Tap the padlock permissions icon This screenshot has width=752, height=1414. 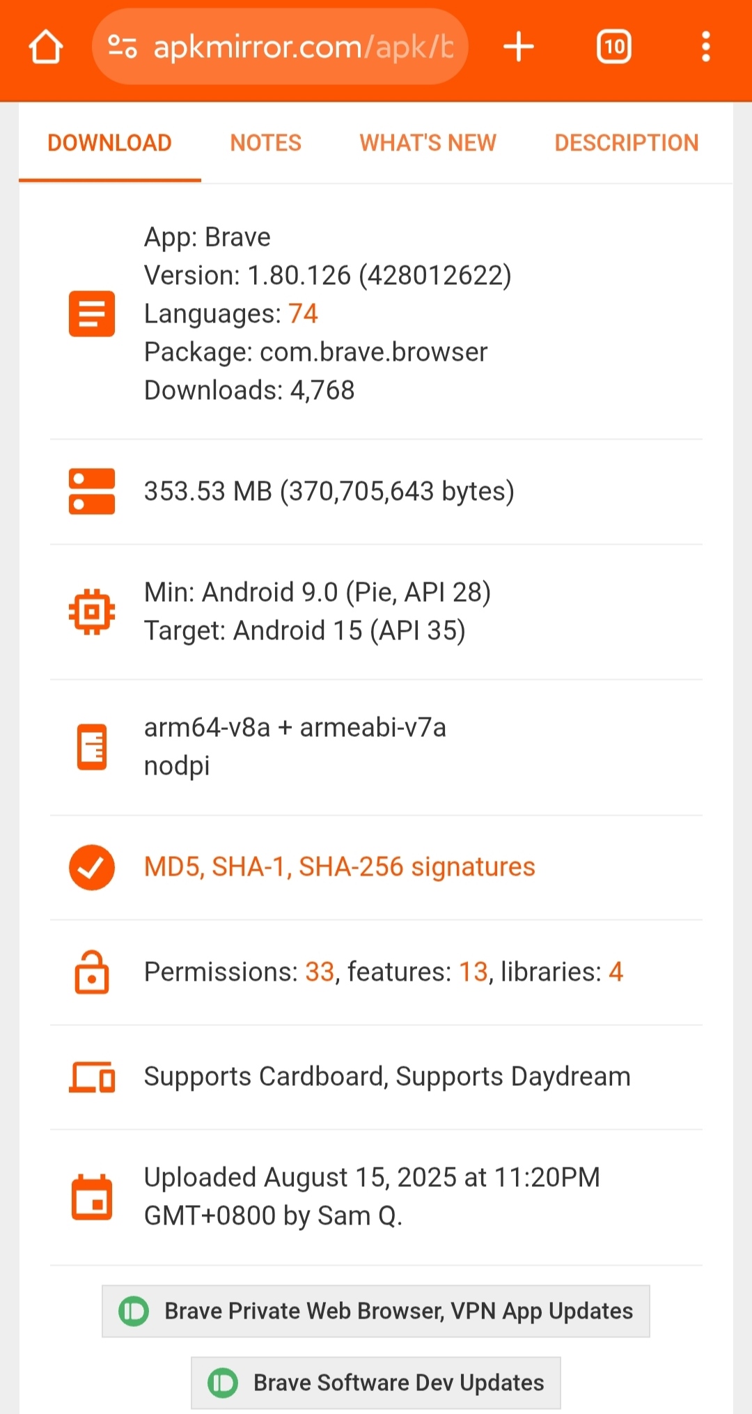[x=91, y=972]
